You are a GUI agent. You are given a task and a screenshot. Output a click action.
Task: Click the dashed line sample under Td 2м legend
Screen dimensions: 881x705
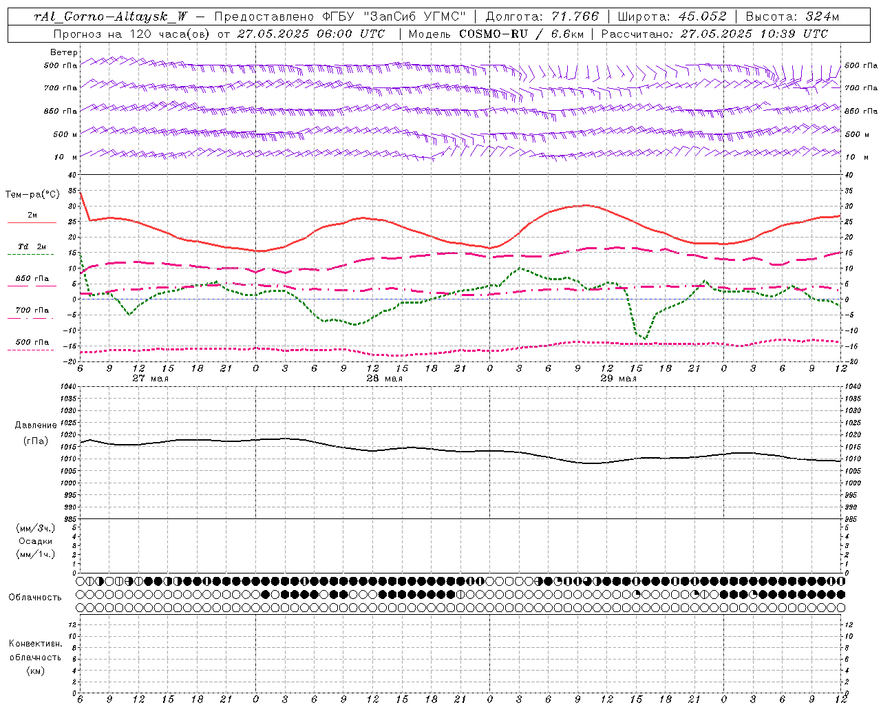pos(31,255)
